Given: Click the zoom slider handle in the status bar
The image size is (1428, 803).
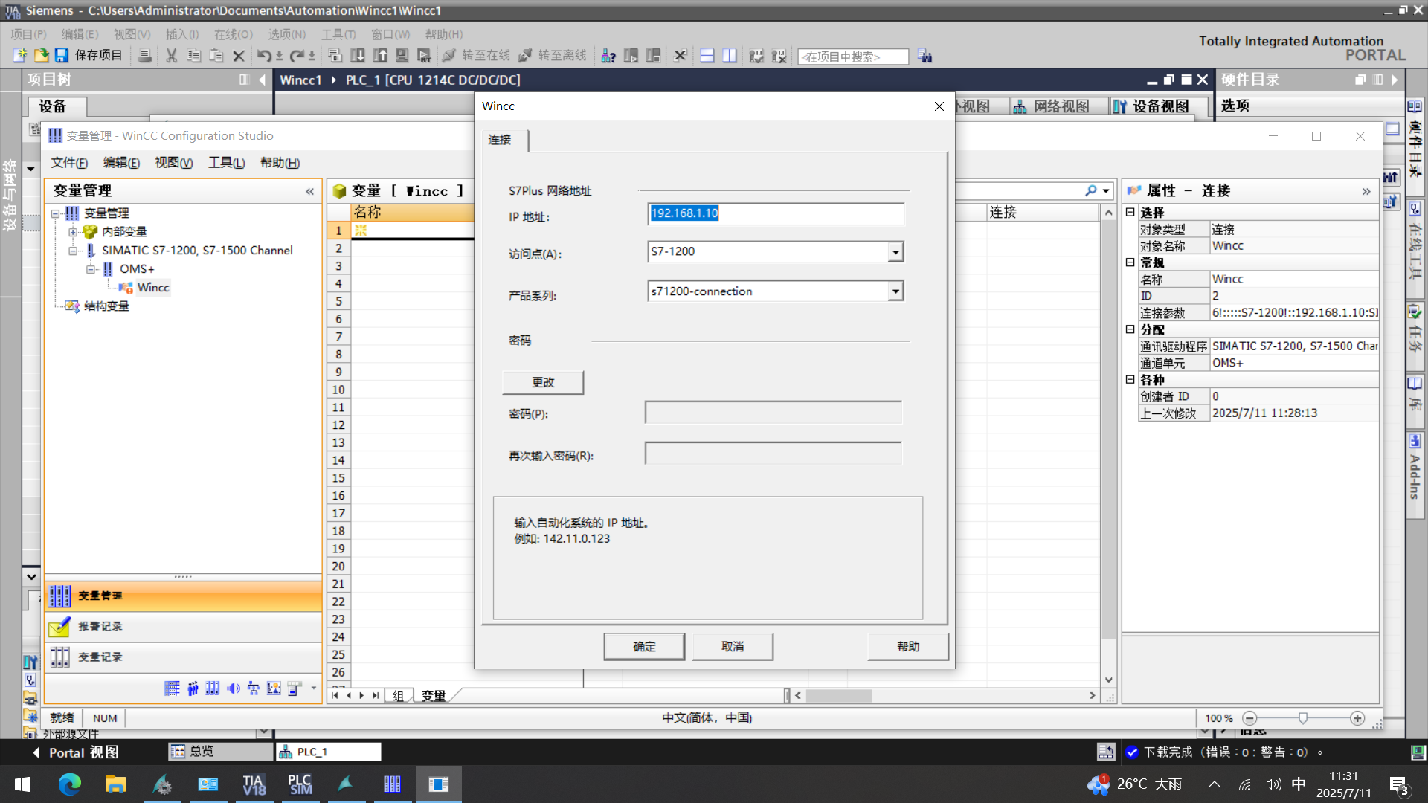Looking at the screenshot, I should coord(1302,718).
